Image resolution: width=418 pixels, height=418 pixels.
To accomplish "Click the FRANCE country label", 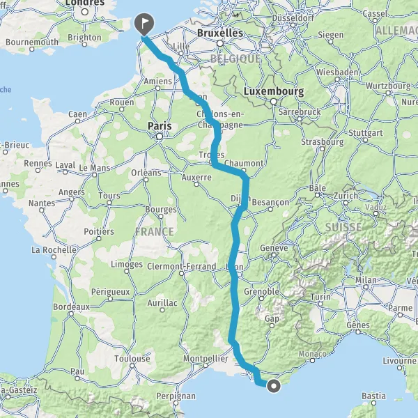I will [x=155, y=232].
